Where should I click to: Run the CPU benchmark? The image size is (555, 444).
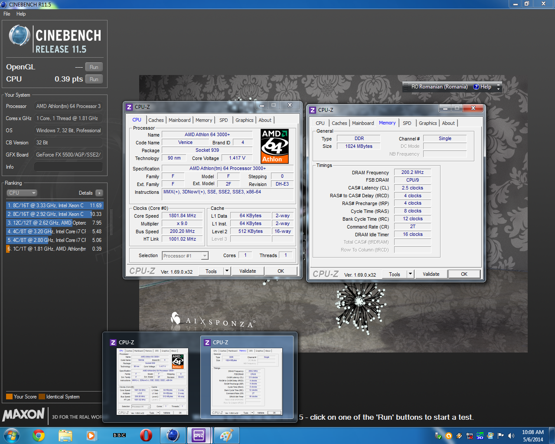click(94, 79)
